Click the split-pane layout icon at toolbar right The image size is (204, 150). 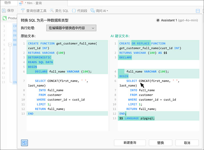(198, 11)
